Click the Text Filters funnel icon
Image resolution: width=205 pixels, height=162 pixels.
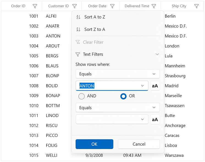(x=78, y=54)
